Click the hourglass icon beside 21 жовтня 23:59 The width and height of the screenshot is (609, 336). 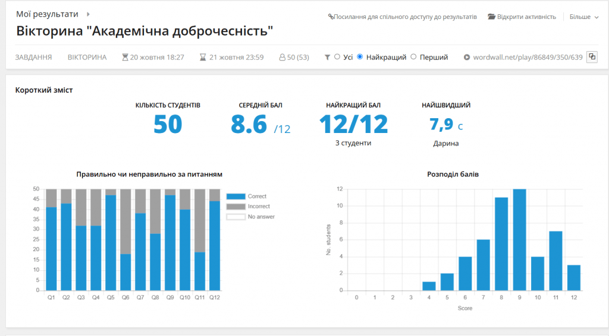[203, 58]
